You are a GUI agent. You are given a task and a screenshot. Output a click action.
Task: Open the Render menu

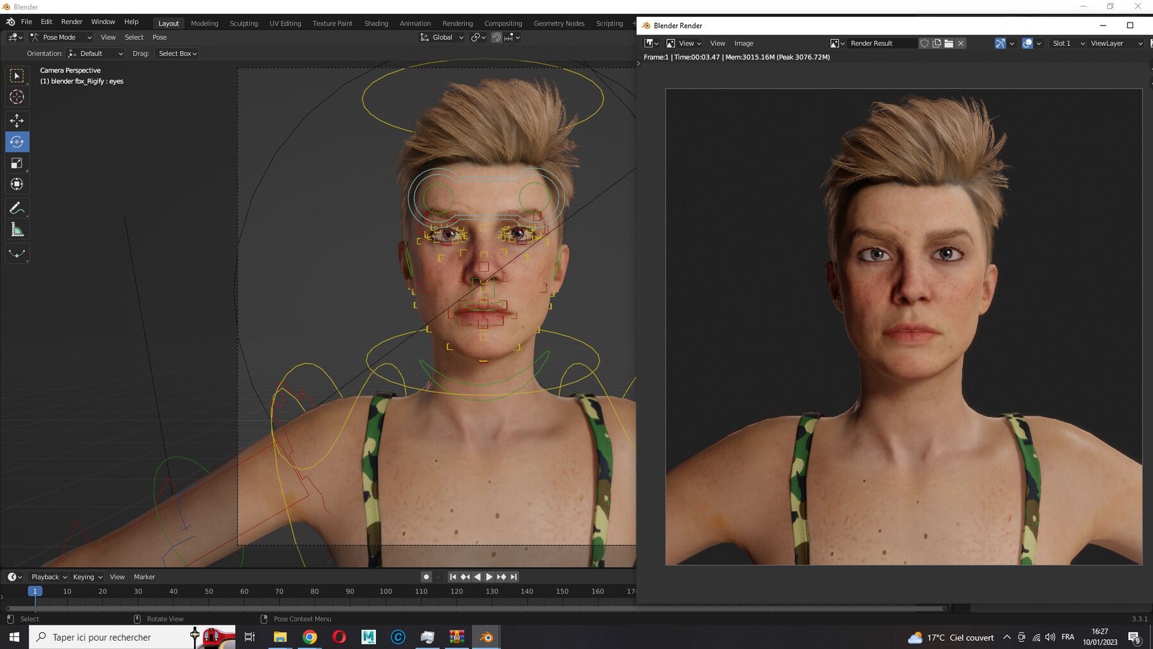pyautogui.click(x=72, y=22)
